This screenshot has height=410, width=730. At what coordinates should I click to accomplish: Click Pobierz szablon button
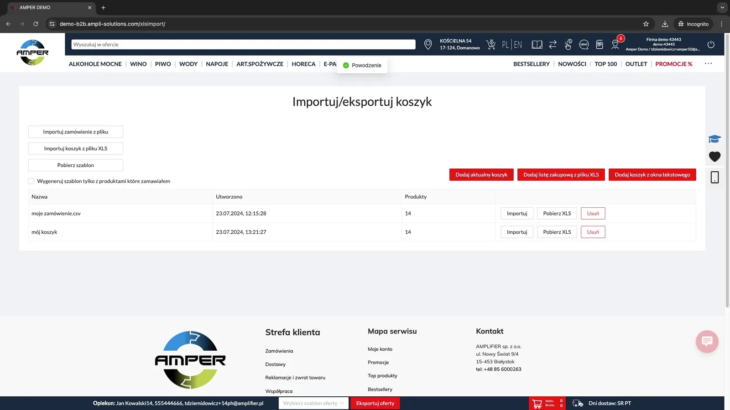(x=76, y=165)
